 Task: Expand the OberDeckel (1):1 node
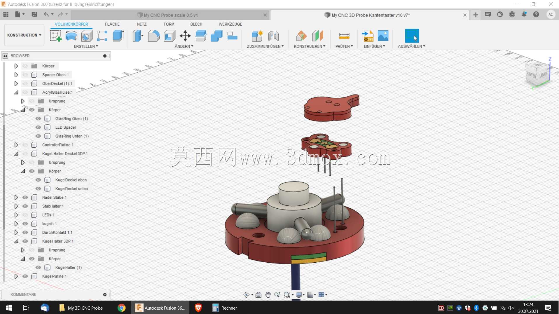[x=16, y=83]
